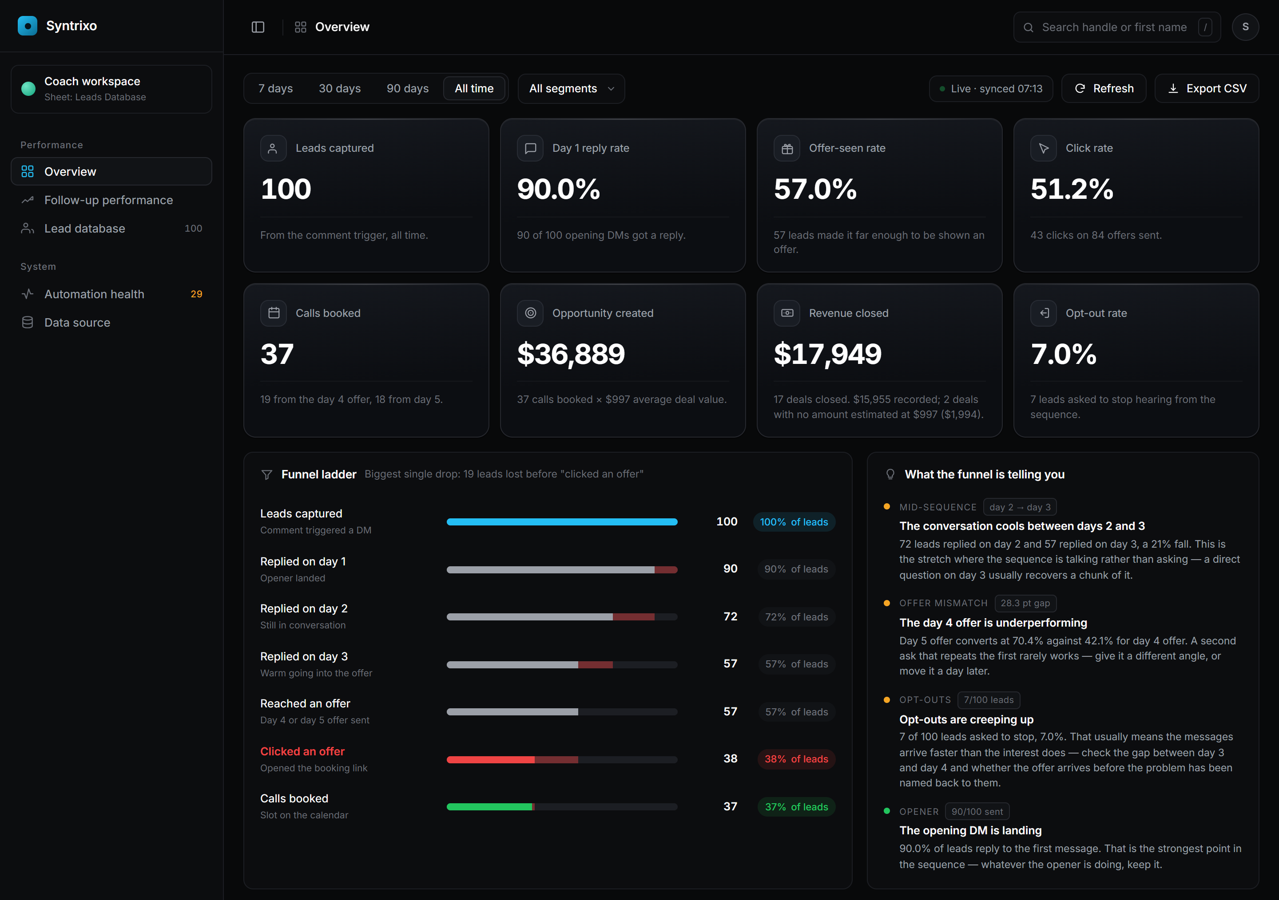Select the All time range
This screenshot has width=1279, height=900.
coord(474,88)
